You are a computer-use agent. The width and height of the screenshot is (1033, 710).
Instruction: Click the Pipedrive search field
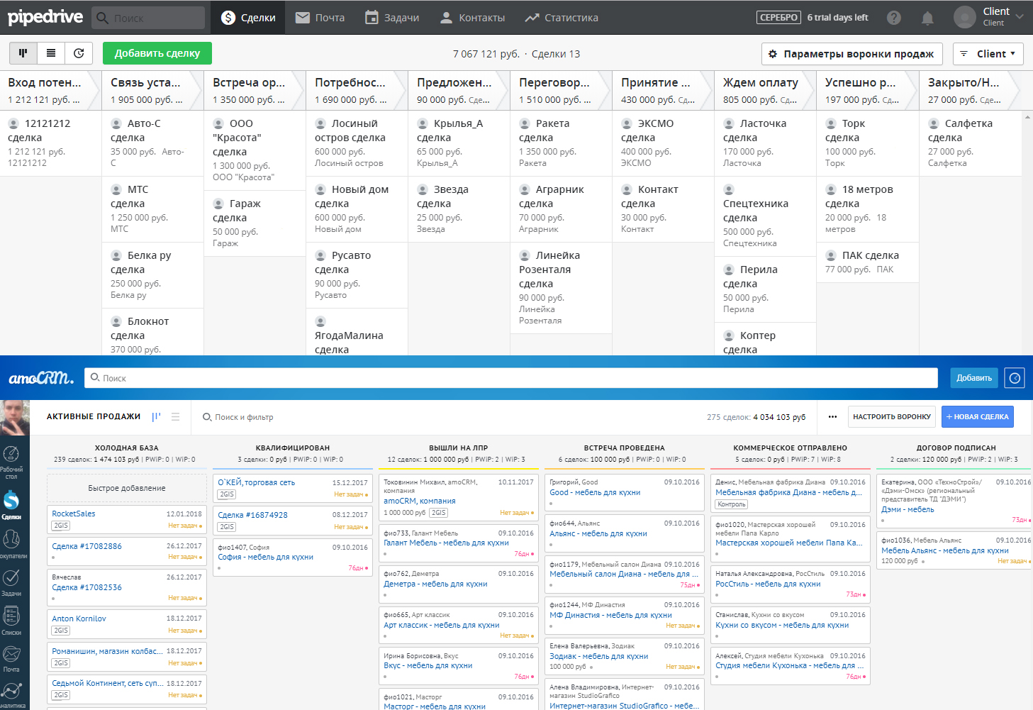(148, 18)
